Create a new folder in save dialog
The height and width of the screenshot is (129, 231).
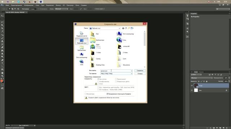128,28
